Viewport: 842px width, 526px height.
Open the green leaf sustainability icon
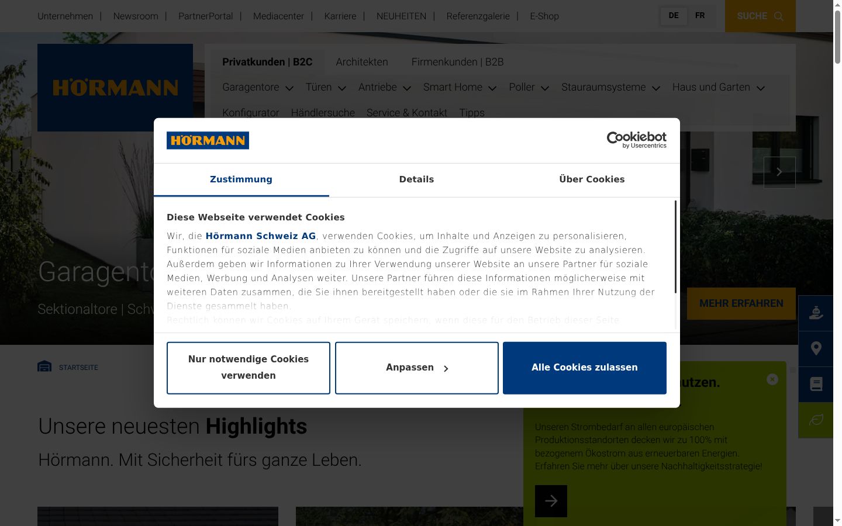point(816,420)
